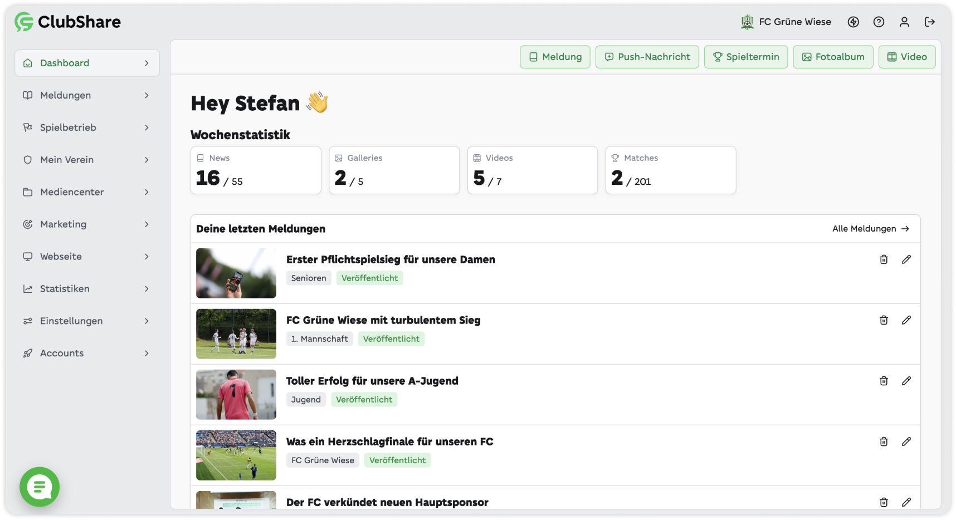
Task: Delete 'Toller Erfolg für unsere A-Jugend' post
Action: point(884,381)
